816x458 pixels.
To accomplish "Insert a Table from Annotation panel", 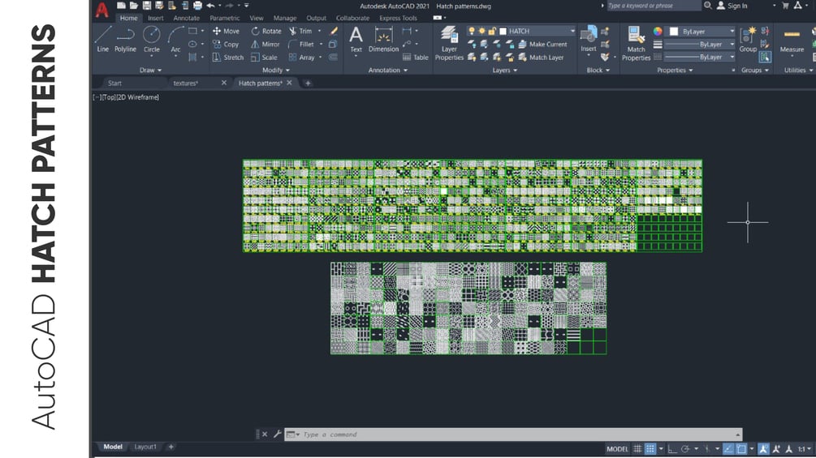I will 415,57.
